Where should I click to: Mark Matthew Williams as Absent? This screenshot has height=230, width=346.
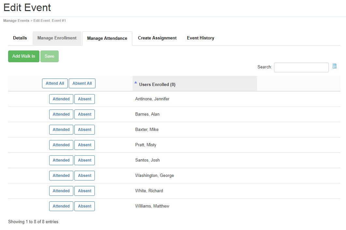pos(84,206)
